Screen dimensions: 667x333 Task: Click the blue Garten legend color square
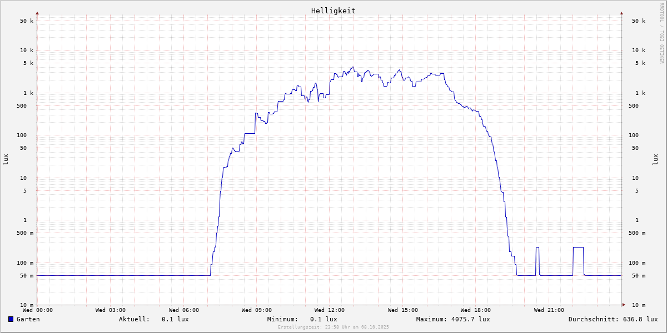pyautogui.click(x=11, y=319)
